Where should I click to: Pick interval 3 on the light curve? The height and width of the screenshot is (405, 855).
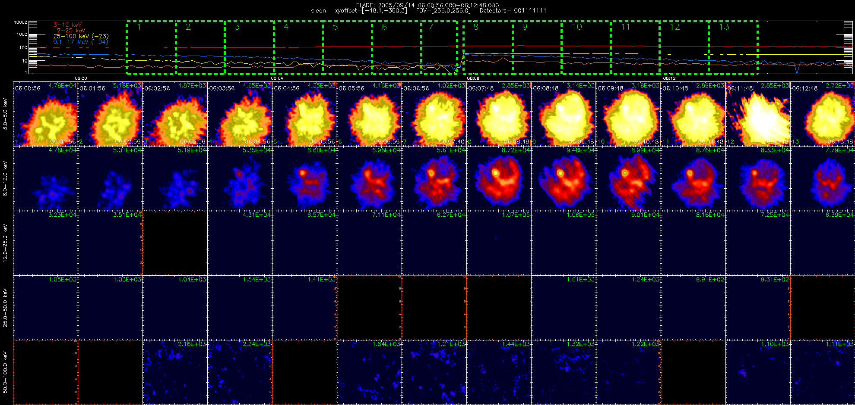(250, 47)
